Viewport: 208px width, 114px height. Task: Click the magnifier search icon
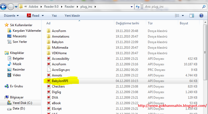(x=204, y=7)
